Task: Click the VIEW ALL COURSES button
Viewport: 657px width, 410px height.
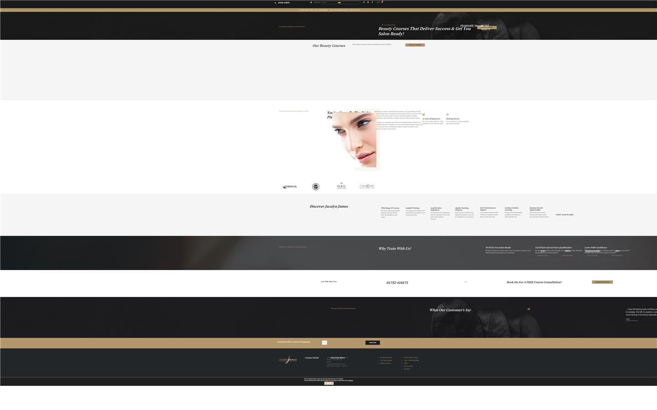Action: pyautogui.click(x=415, y=45)
